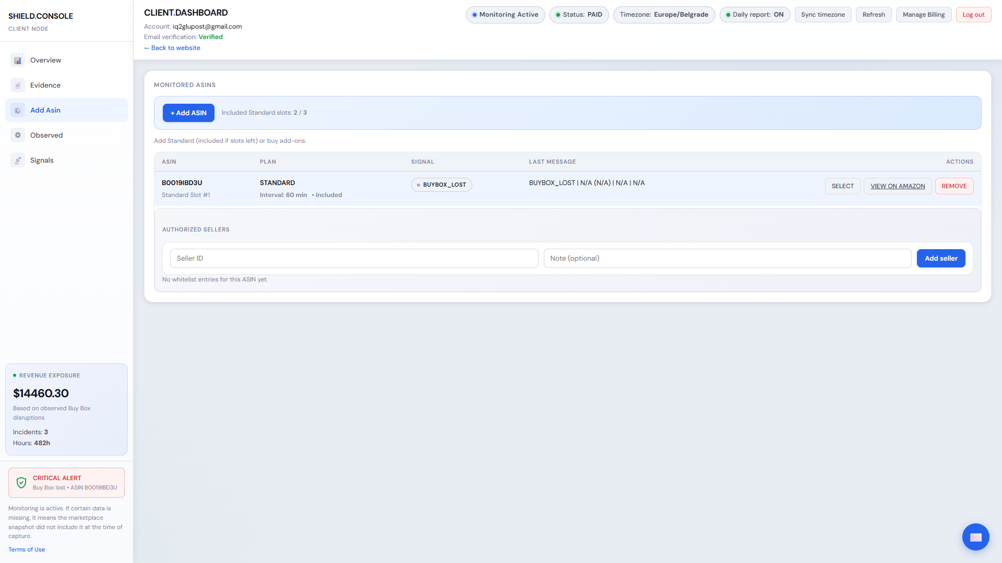Click the Timezone Europe/Belgrade pill
The height and width of the screenshot is (563, 1002).
(664, 15)
